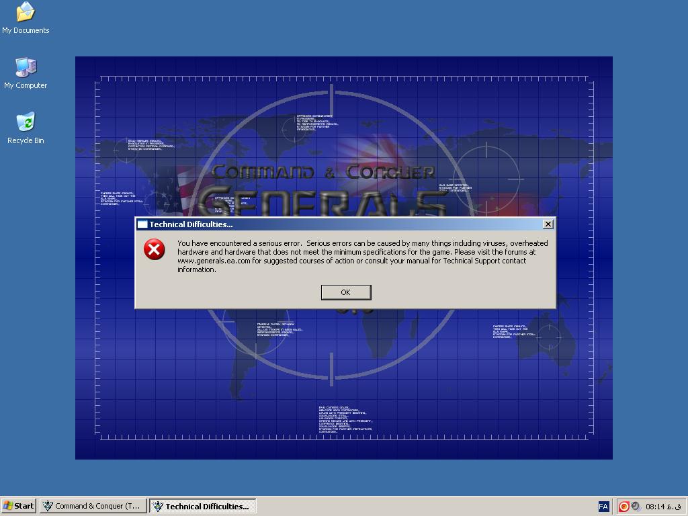Switch to Command & Conquer taskbar button
Screen dimensions: 688x516
coord(92,506)
